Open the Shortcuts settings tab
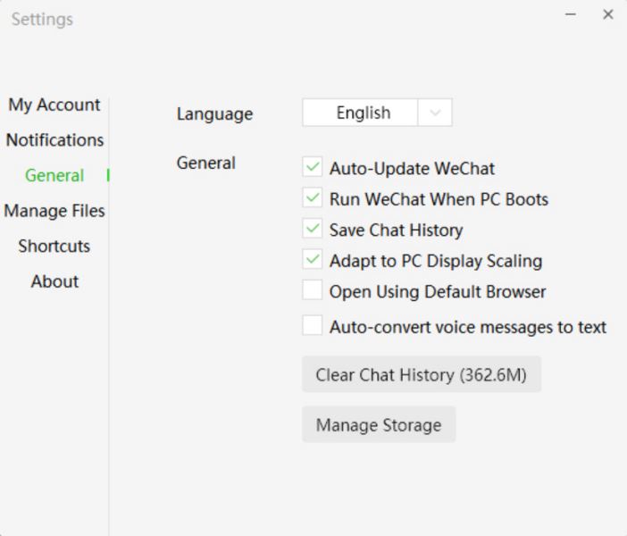 pos(54,246)
